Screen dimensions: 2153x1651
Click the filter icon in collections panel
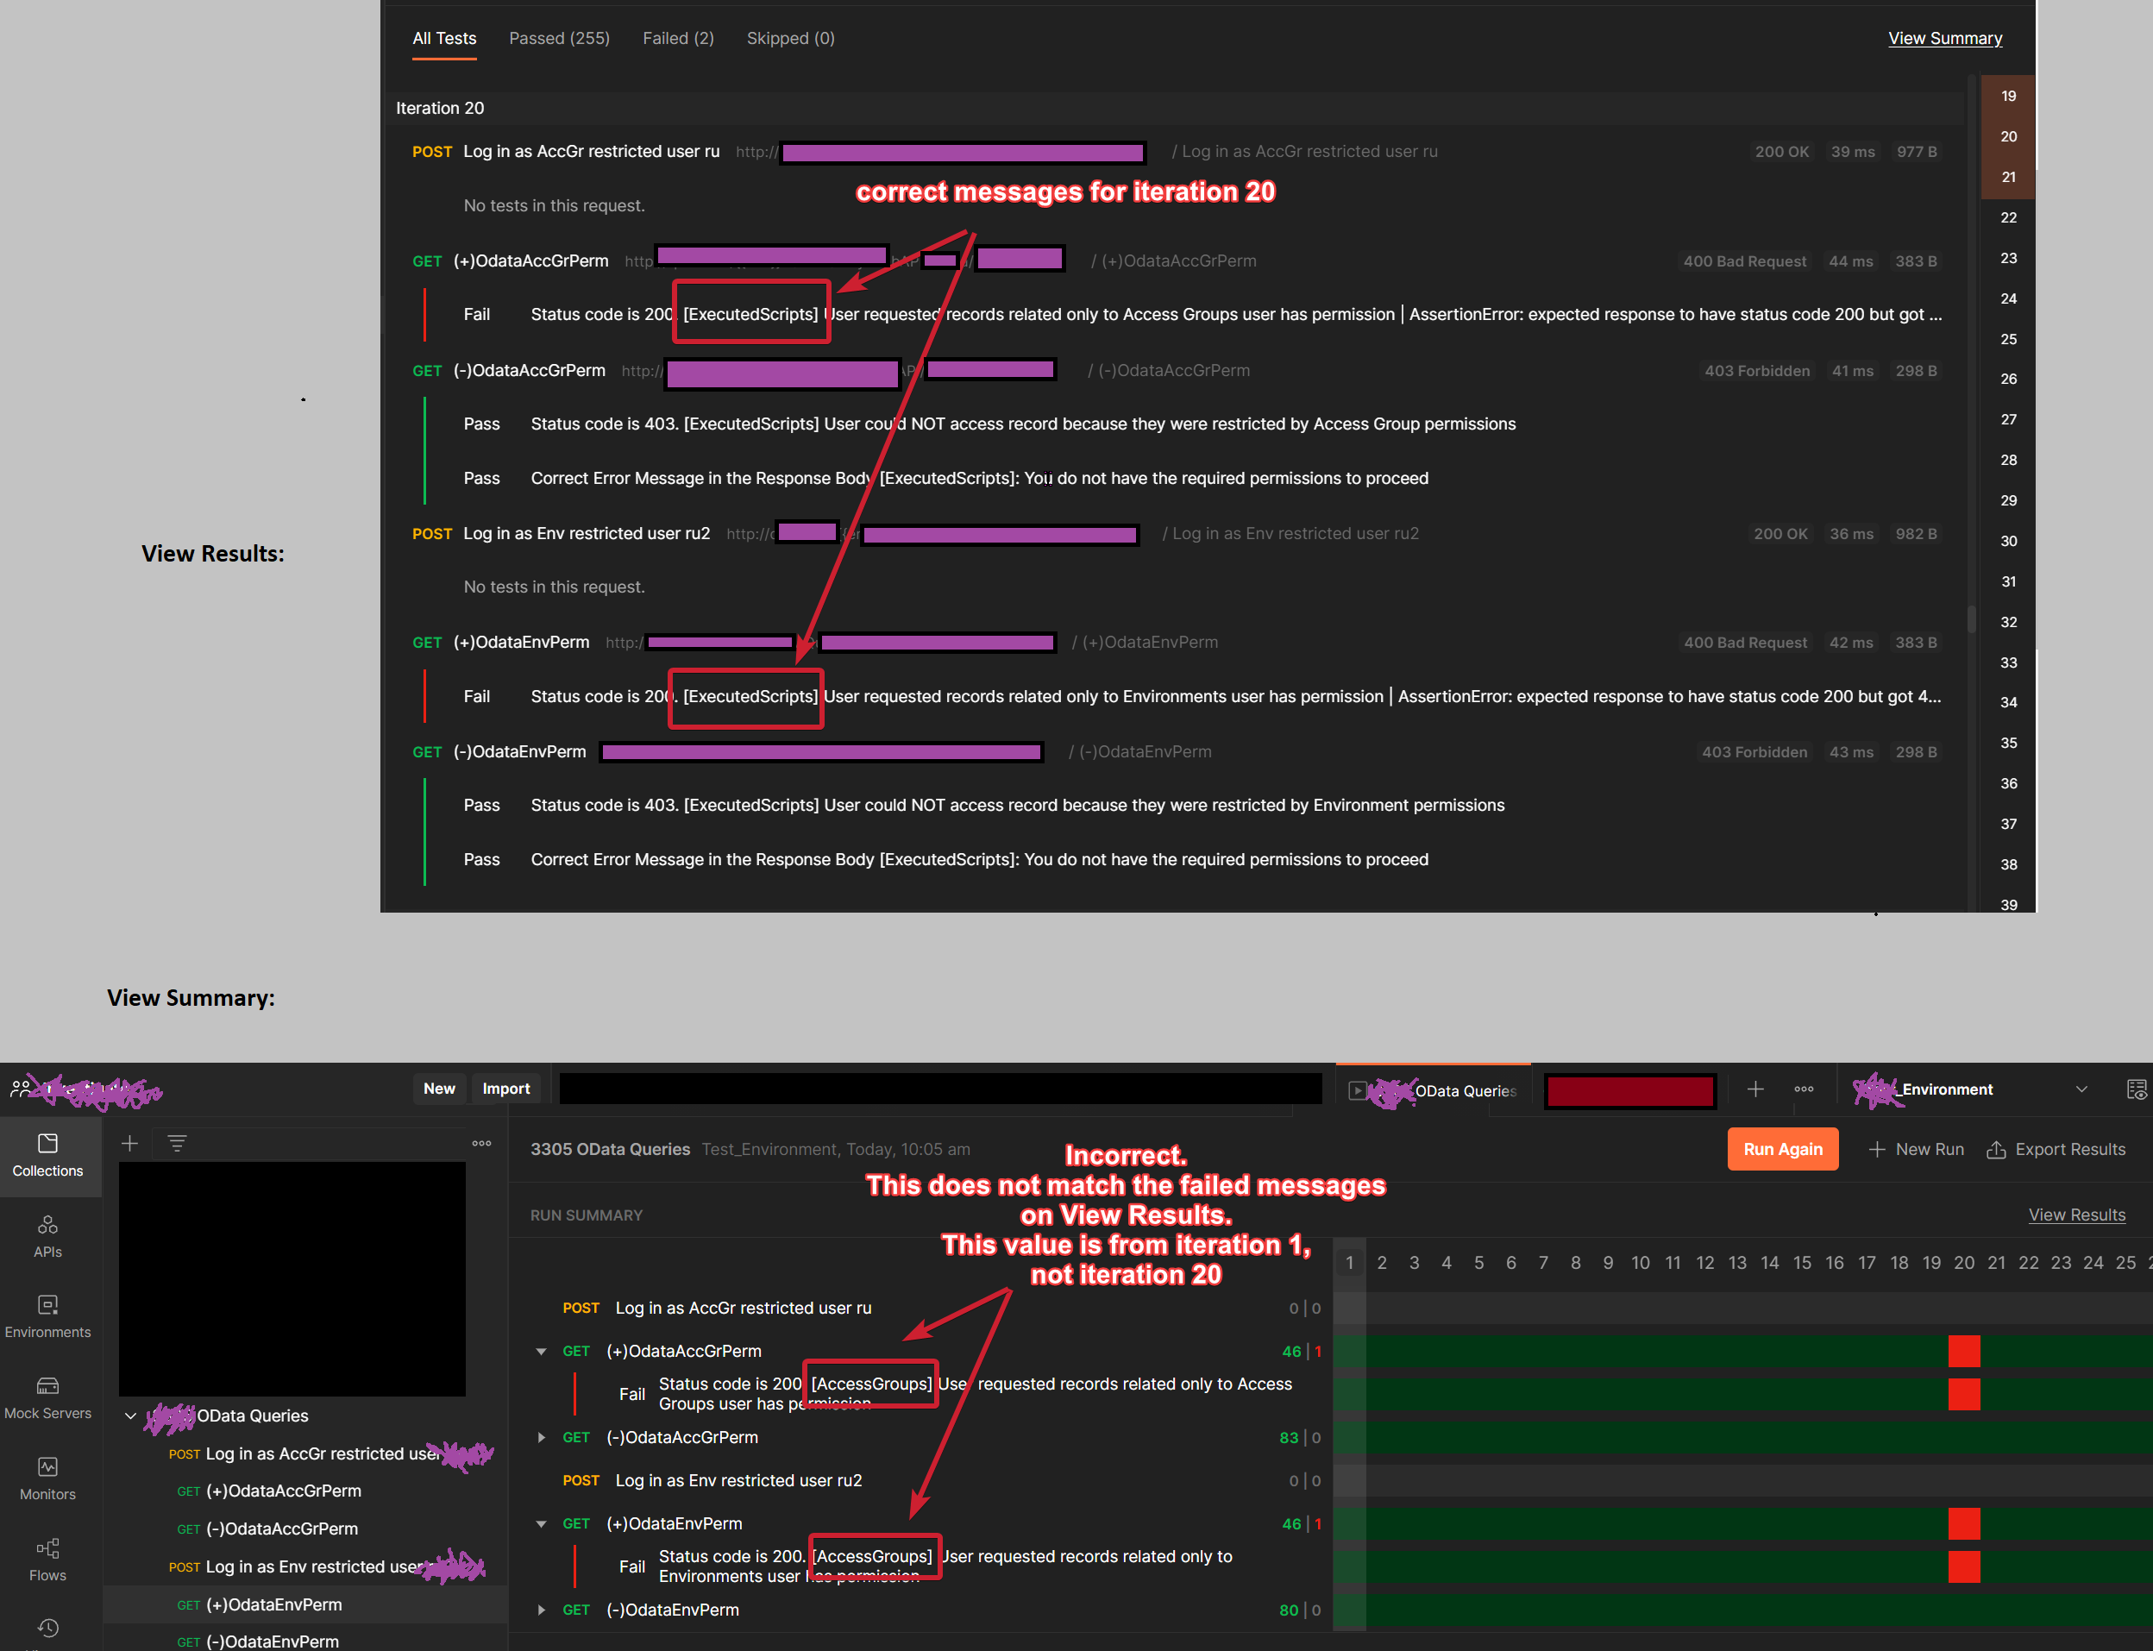click(177, 1143)
